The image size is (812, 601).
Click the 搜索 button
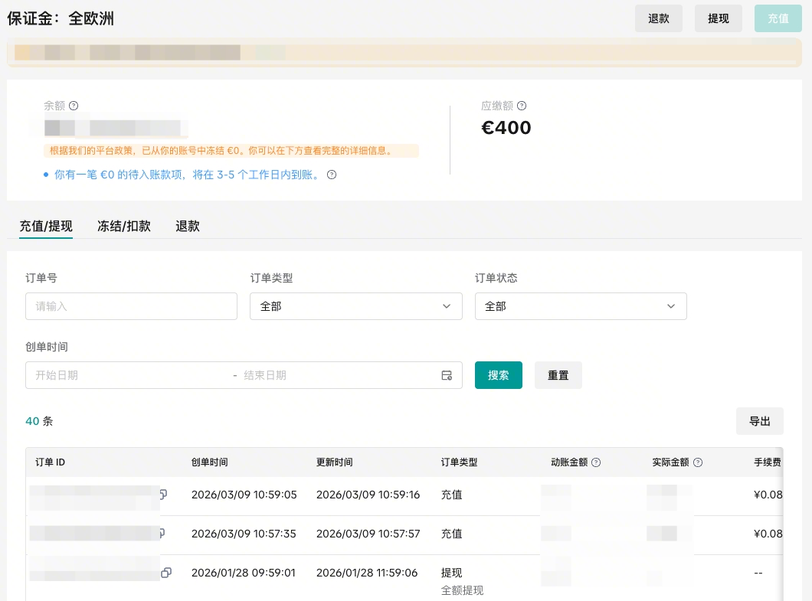498,375
